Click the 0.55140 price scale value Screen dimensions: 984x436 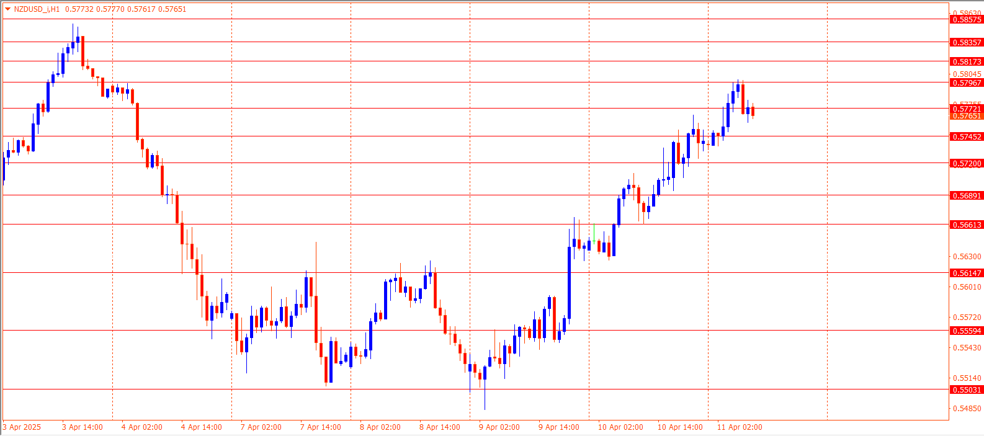967,378
